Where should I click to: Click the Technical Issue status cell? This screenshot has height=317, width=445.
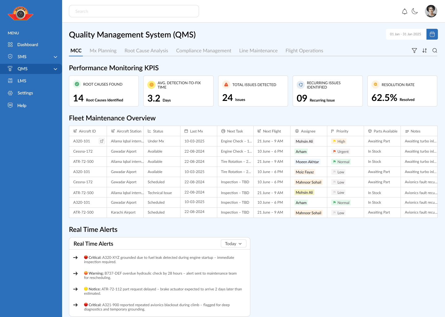click(x=160, y=193)
